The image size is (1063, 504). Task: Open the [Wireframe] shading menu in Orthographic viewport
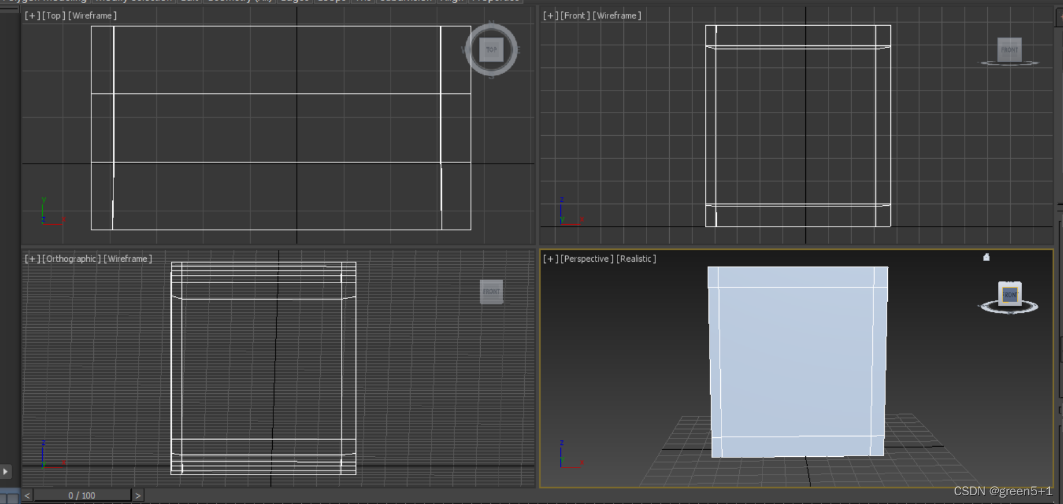[128, 259]
